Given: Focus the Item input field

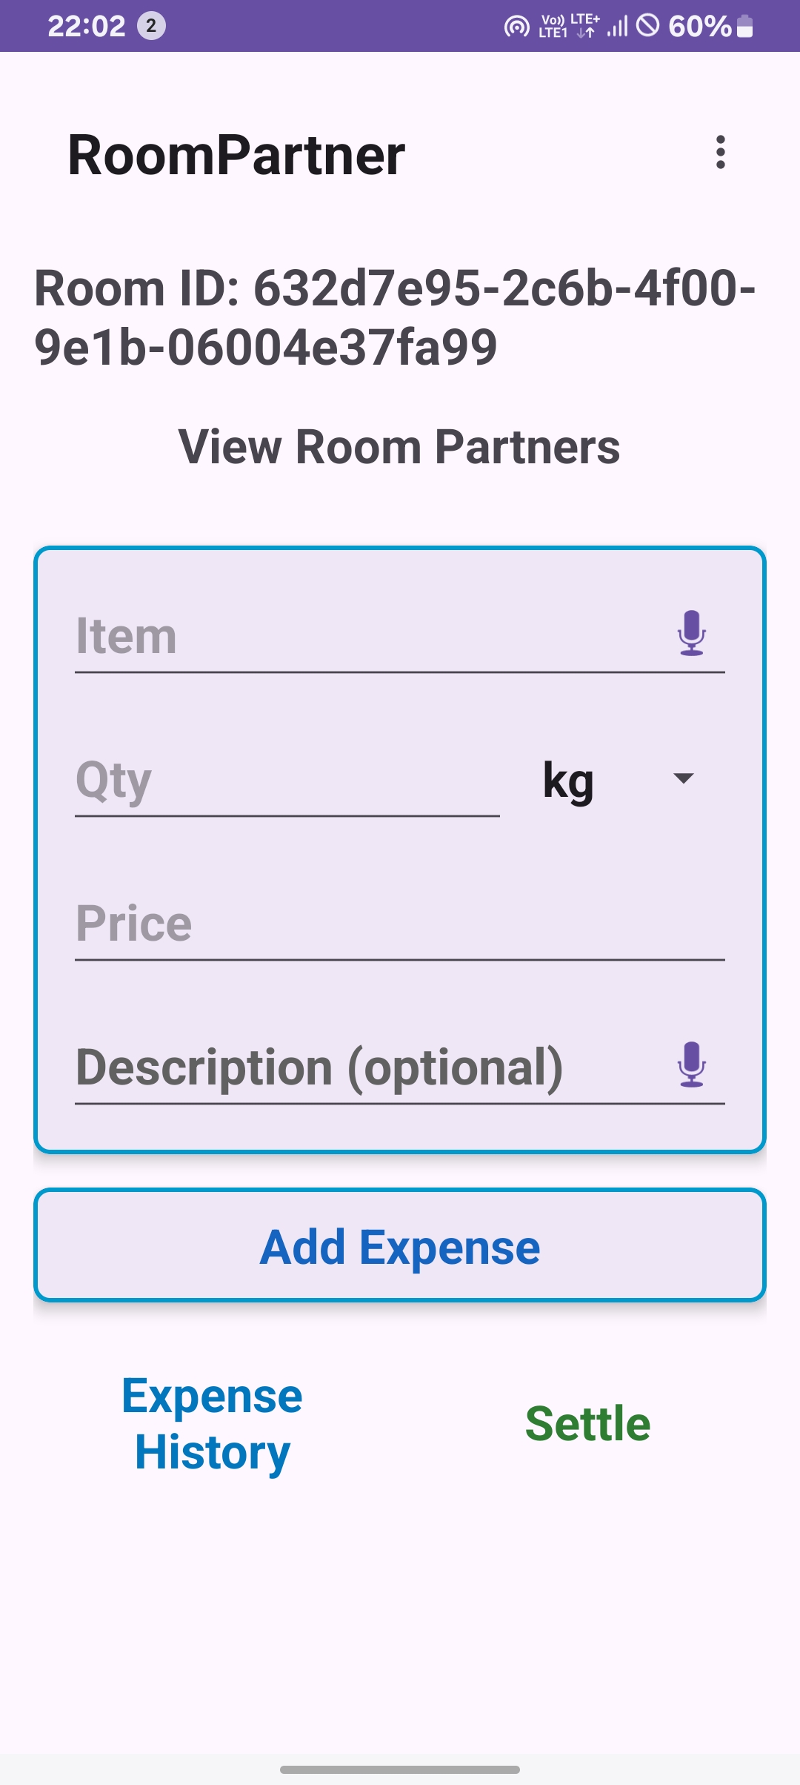Looking at the screenshot, I should click(400, 636).
